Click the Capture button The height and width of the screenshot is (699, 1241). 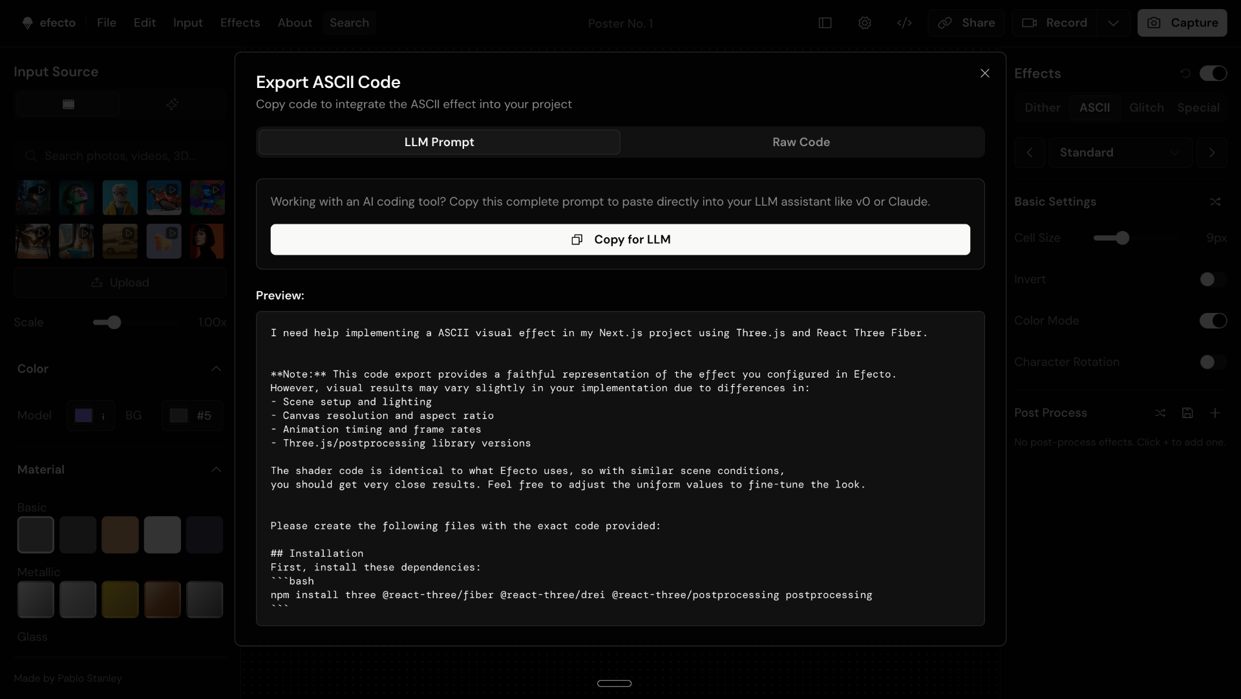[x=1182, y=23]
